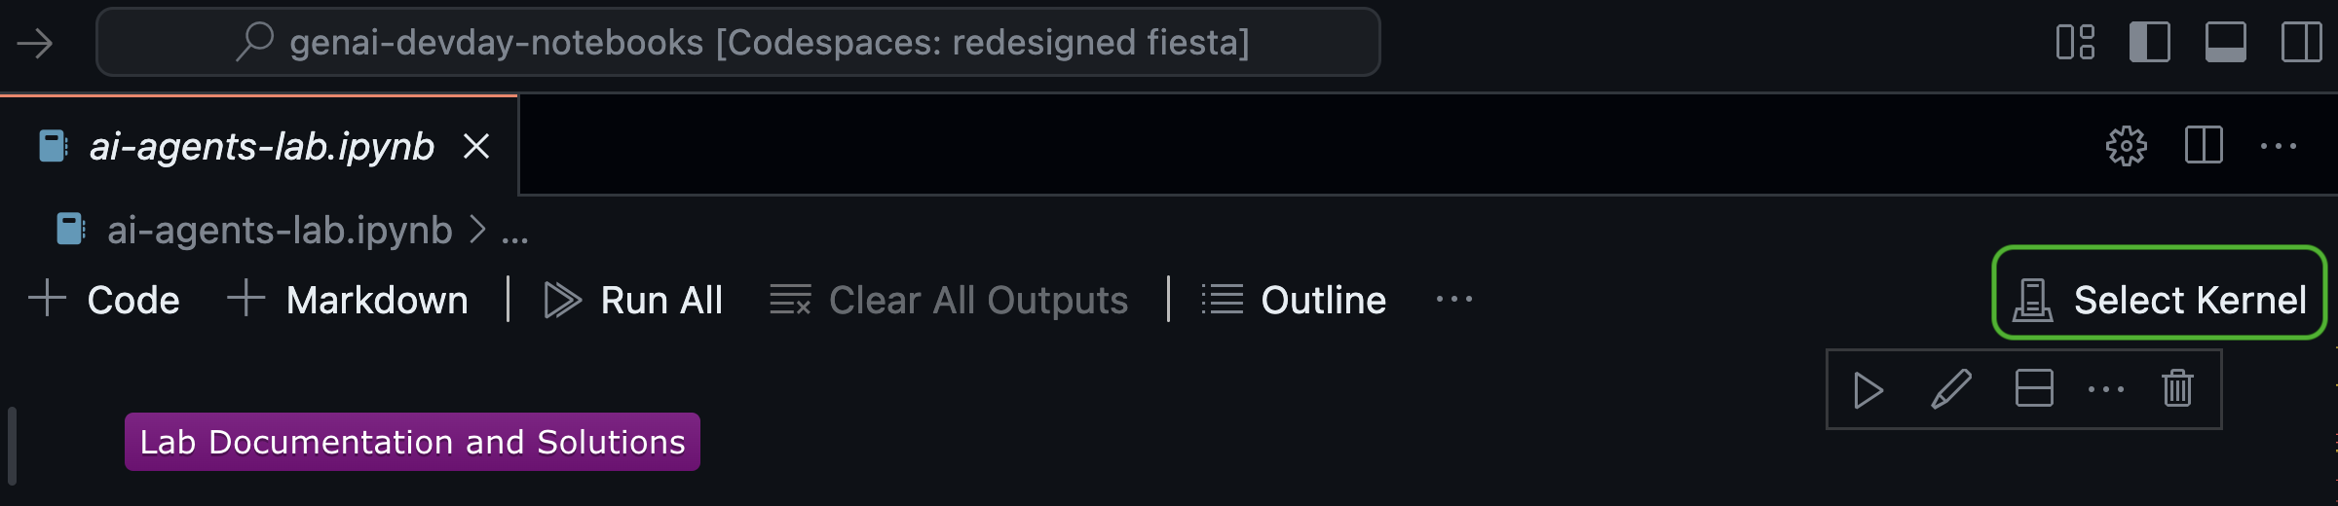Open notebook settings gear icon

2126,147
